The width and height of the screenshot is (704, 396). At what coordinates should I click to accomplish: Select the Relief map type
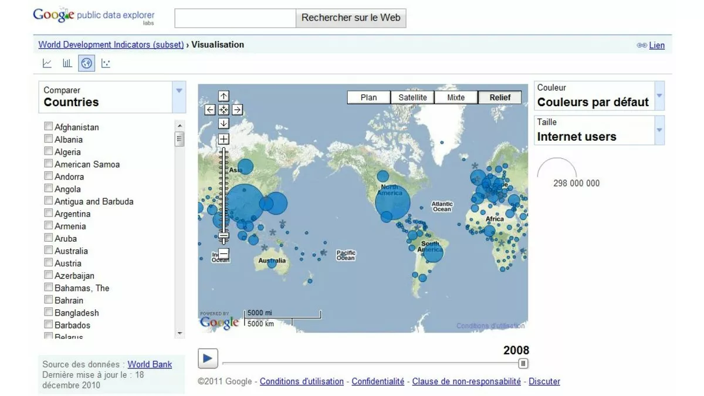pyautogui.click(x=500, y=97)
